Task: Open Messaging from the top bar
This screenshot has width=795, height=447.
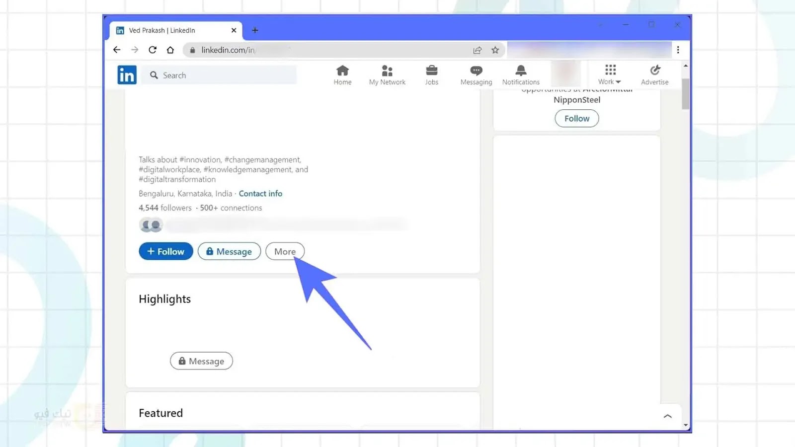Action: coord(476,75)
